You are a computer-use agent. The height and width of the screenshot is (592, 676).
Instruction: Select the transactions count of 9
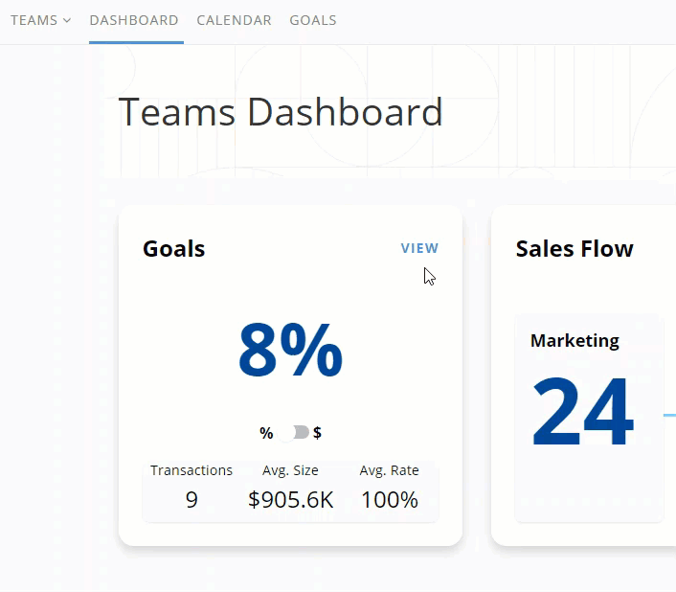point(192,499)
